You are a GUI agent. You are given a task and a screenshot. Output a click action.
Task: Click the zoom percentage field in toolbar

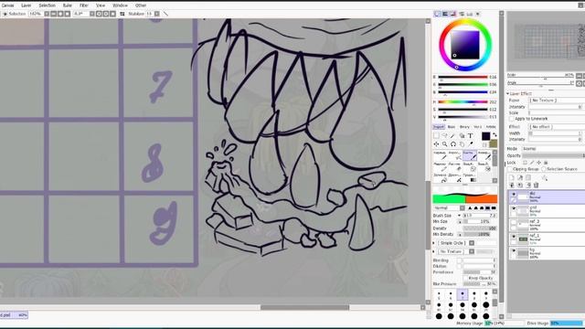[36, 14]
